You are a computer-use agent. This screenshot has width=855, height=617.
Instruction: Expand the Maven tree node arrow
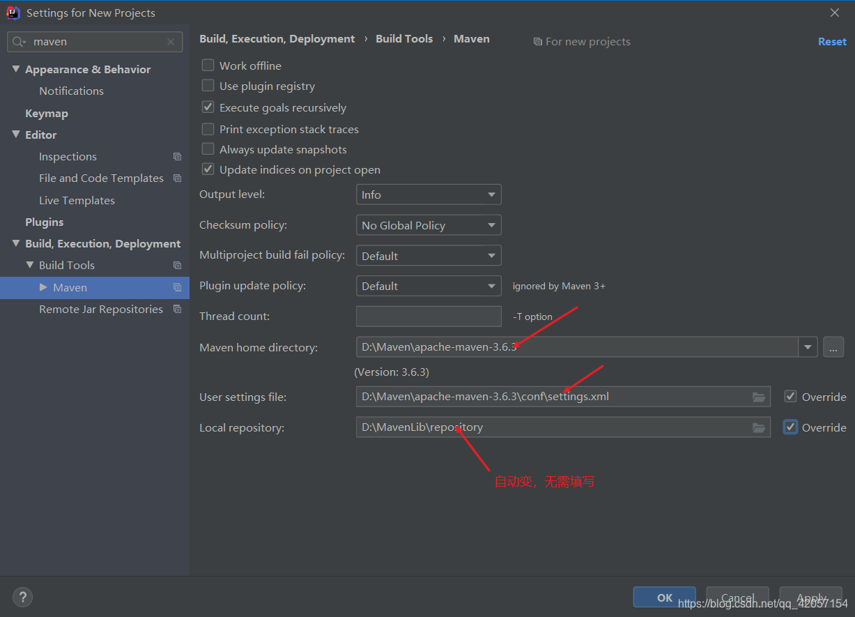click(43, 287)
